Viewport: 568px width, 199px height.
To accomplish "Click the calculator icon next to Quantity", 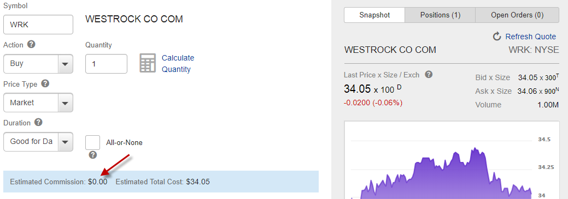I will click(148, 63).
